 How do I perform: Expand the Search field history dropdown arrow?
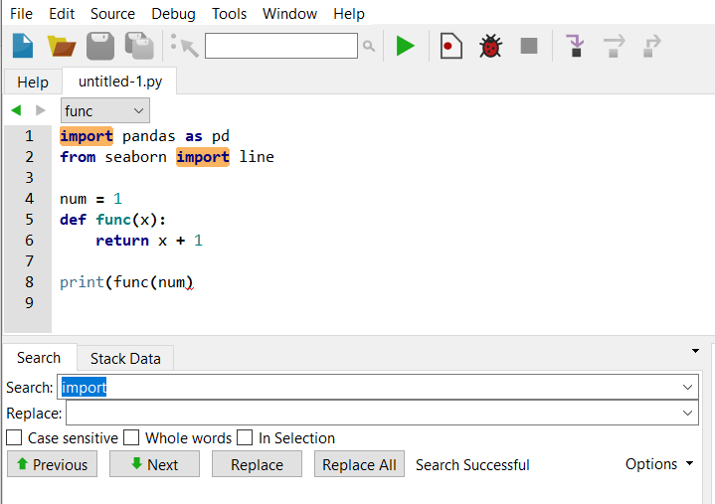[687, 388]
